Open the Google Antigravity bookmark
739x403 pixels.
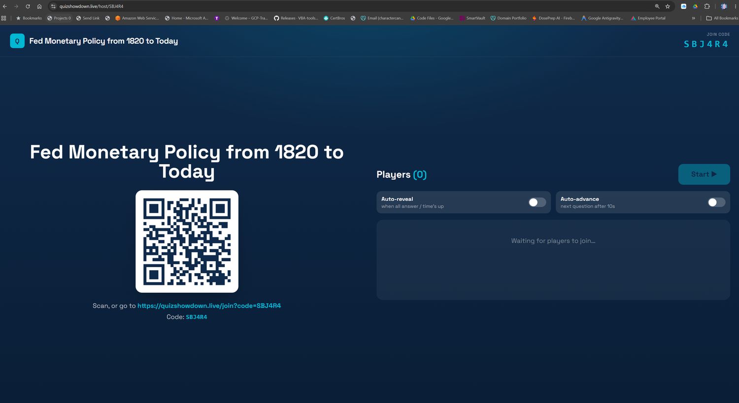click(603, 18)
